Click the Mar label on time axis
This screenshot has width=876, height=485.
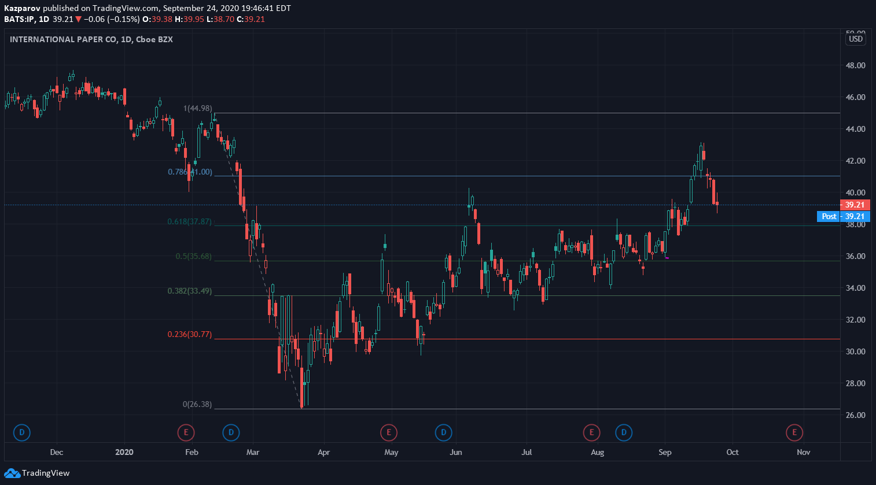[253, 453]
